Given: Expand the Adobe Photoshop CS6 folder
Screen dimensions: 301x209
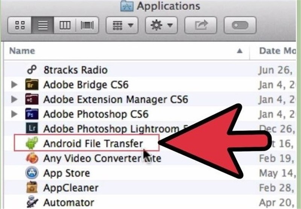Looking at the screenshot, I should coord(15,114).
